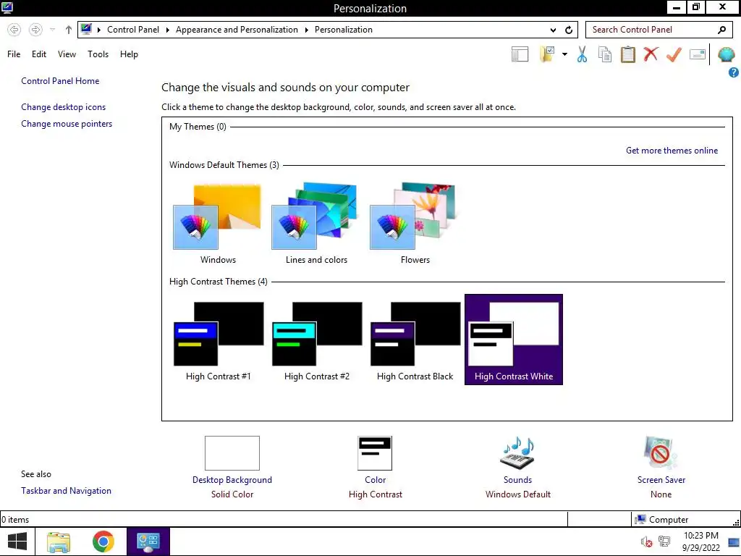Open the Help menu
The image size is (741, 556).
[129, 54]
